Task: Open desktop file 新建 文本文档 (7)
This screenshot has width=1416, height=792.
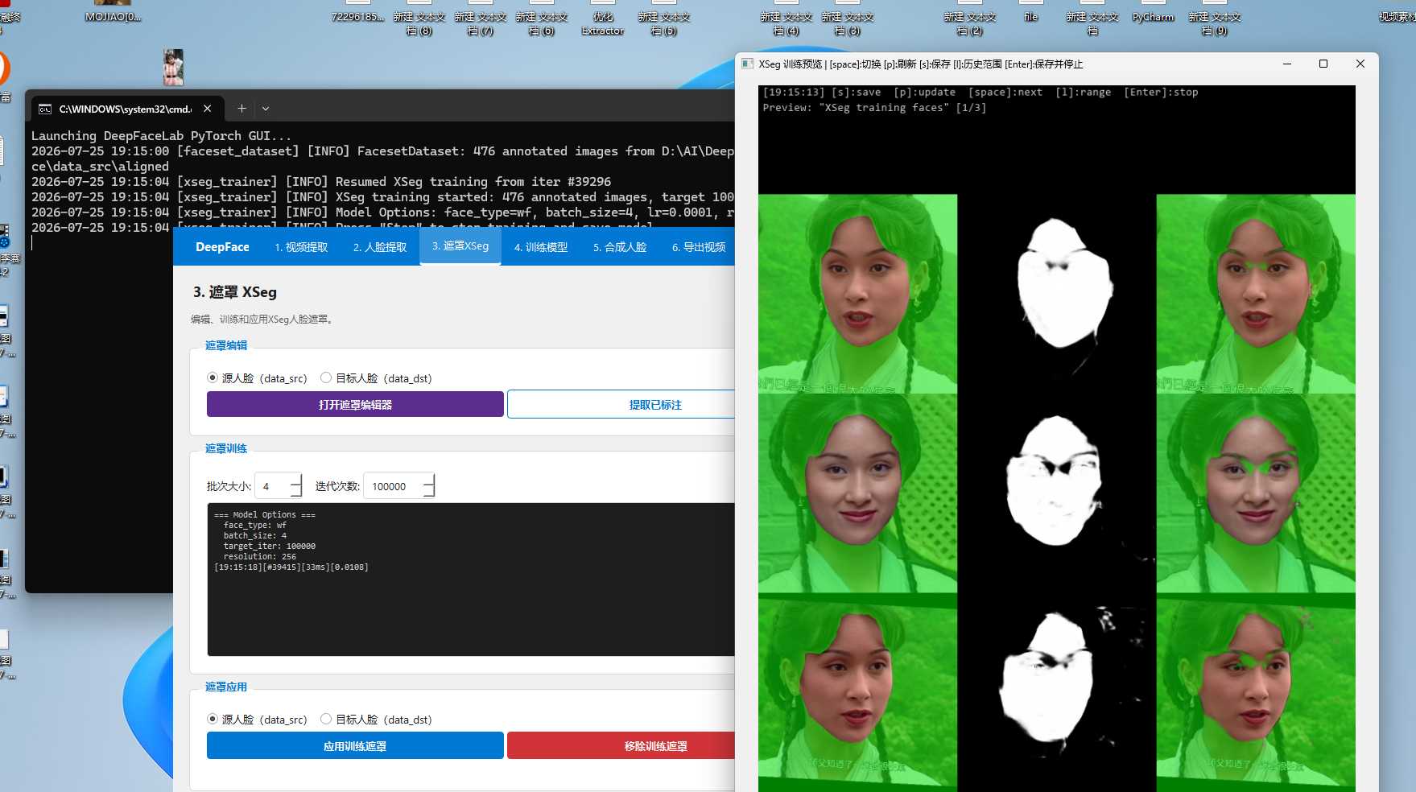Action: click(x=480, y=19)
